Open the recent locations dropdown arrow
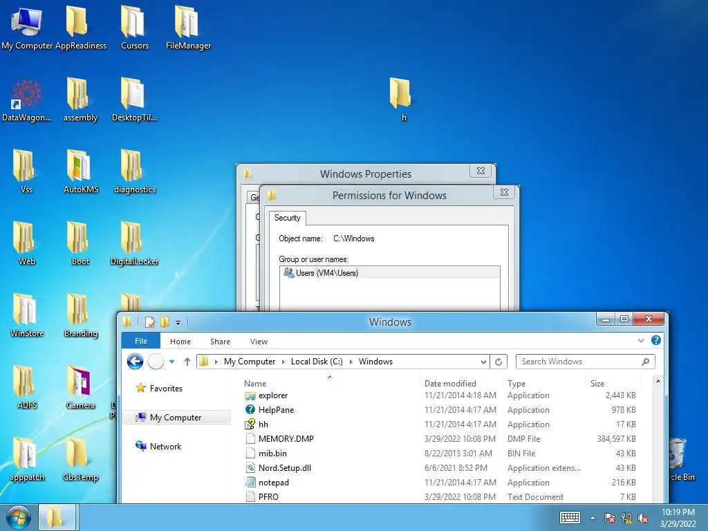Image resolution: width=708 pixels, height=531 pixels. tap(172, 362)
